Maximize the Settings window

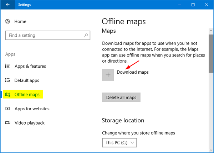pyautogui.click(x=193, y=5)
